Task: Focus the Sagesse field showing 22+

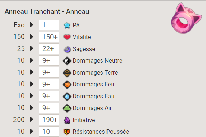Action: pyautogui.click(x=49, y=49)
